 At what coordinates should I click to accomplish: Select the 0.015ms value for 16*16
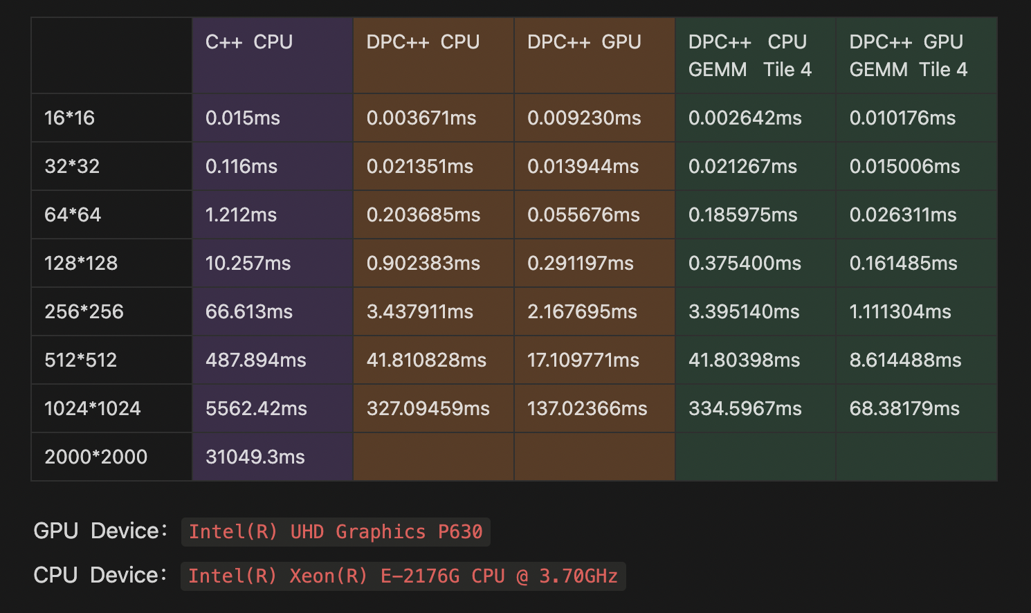tap(241, 118)
